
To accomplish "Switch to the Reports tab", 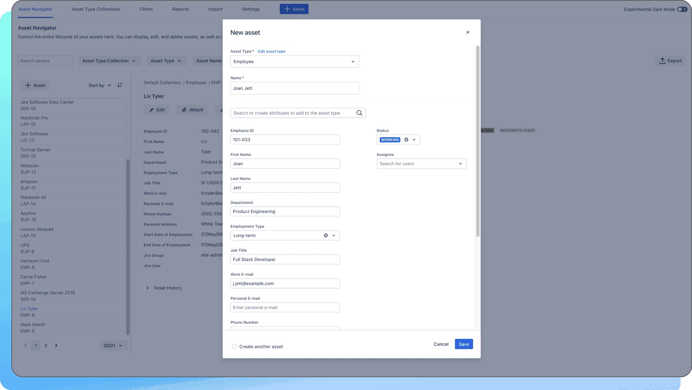I will [180, 9].
